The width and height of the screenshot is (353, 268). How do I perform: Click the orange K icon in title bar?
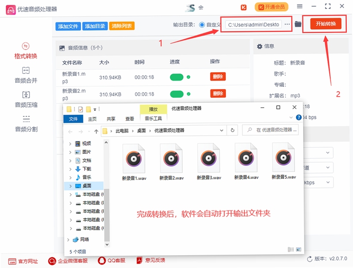coord(244,7)
